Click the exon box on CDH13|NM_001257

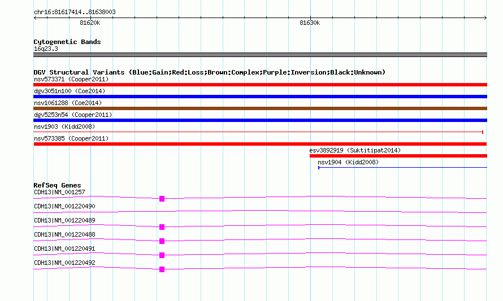pos(162,199)
